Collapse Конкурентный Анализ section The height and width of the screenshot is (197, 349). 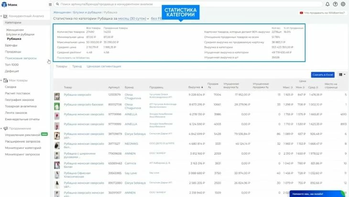[1, 16]
